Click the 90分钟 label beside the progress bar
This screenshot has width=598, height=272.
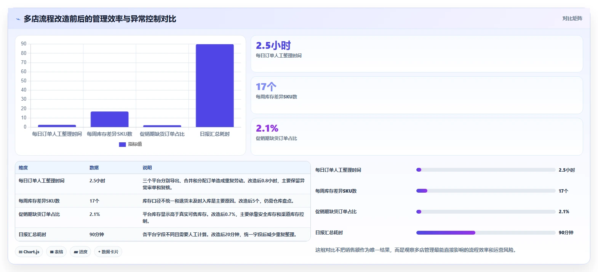click(566, 233)
